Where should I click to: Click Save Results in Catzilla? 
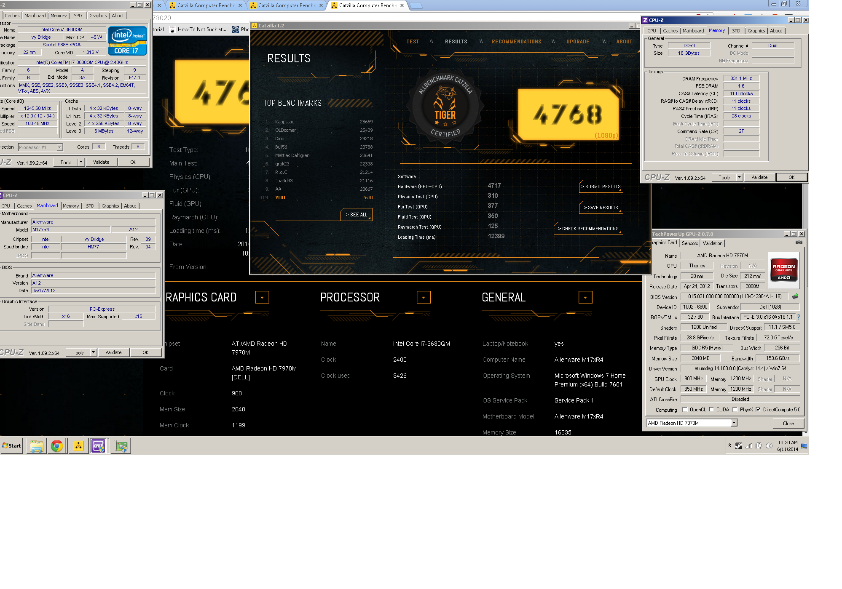tap(601, 208)
